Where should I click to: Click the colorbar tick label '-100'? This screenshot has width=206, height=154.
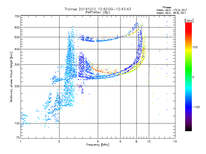click(196, 107)
